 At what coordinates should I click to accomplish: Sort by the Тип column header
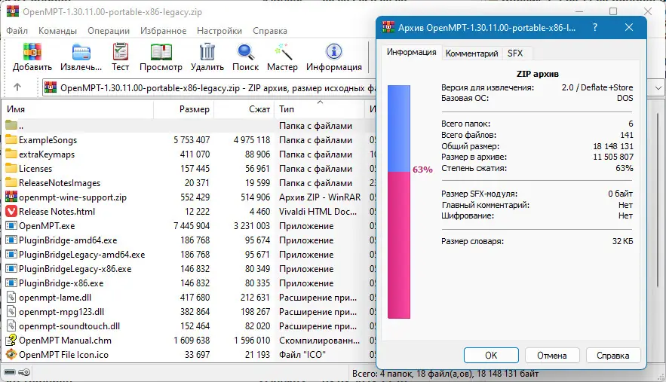[319, 109]
